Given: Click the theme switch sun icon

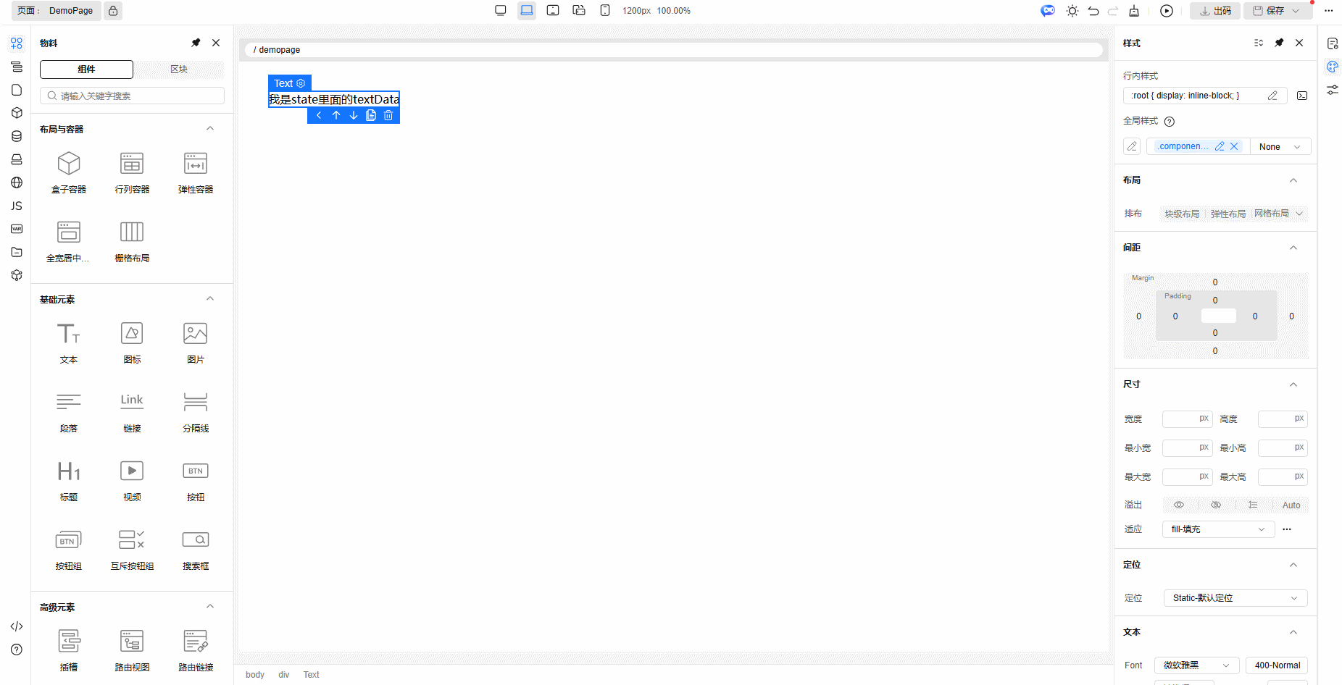Looking at the screenshot, I should coord(1072,11).
